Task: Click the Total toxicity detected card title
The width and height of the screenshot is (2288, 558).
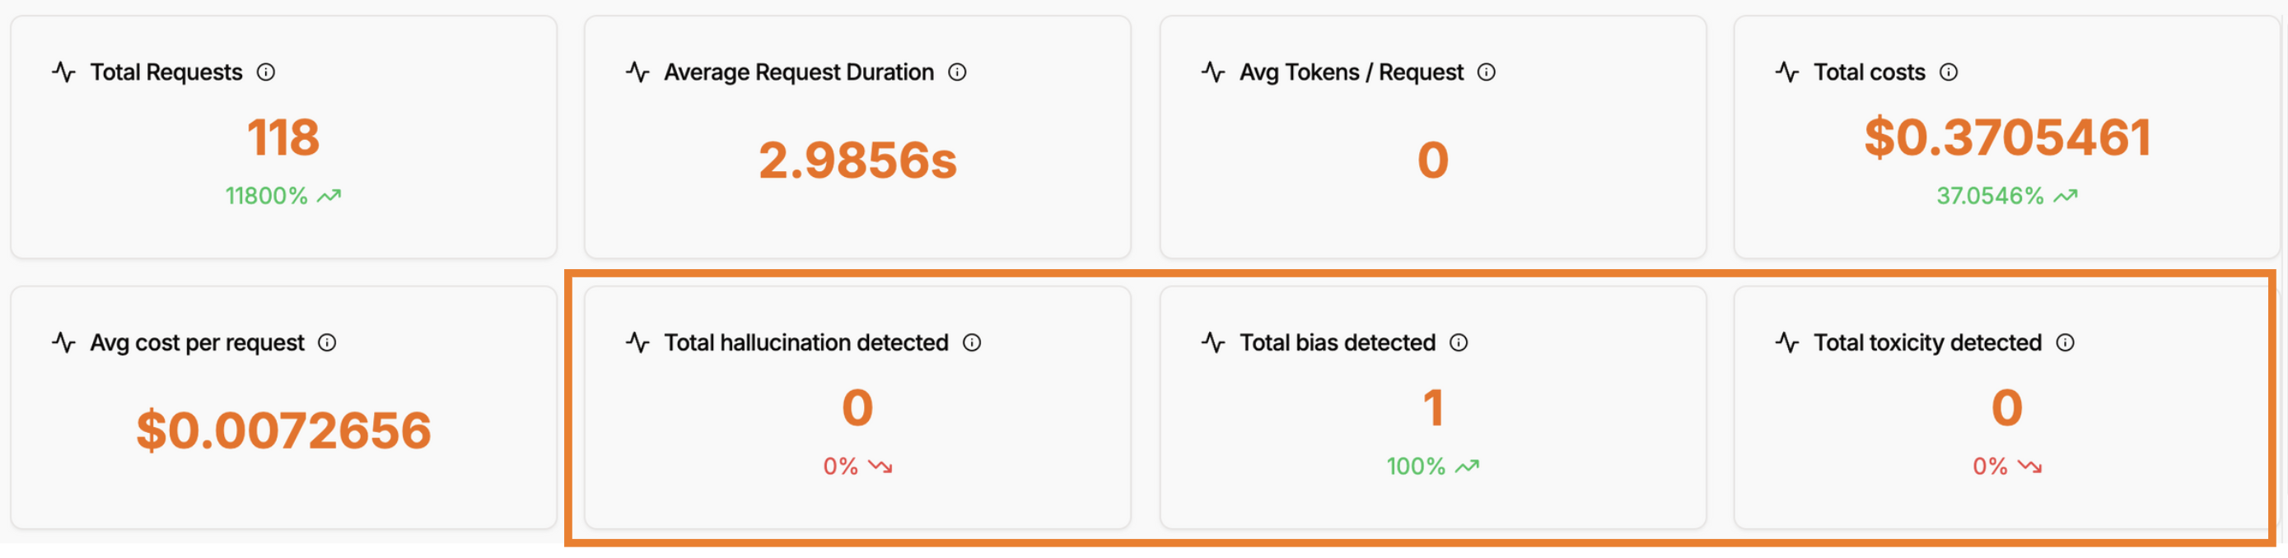Action: tap(1927, 342)
